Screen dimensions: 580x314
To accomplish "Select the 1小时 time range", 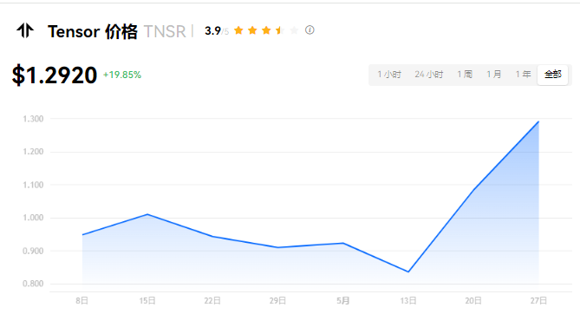I will [389, 75].
